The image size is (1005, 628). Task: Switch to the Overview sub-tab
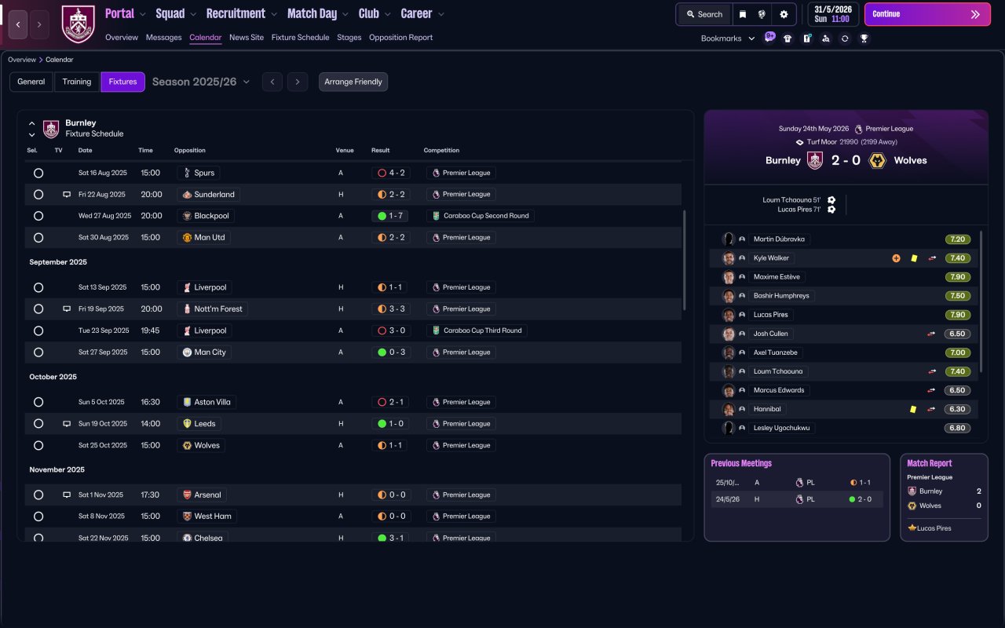tap(122, 38)
